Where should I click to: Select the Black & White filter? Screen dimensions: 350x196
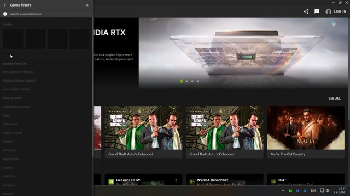[x=12, y=98]
